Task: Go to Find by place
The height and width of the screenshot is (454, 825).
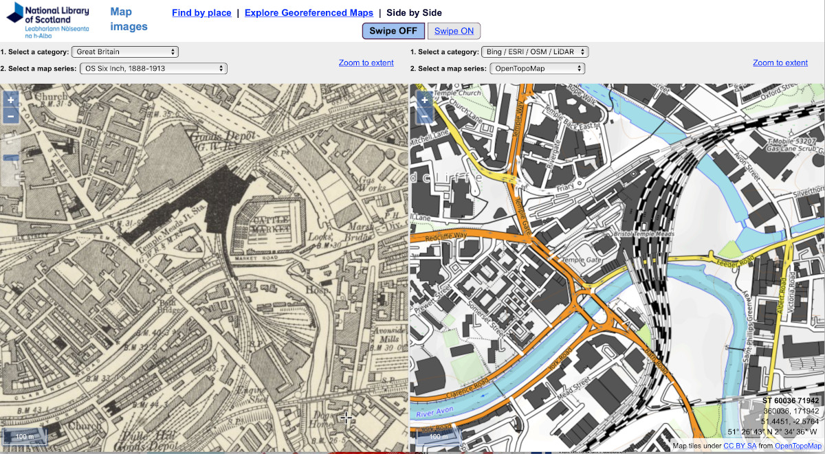Action: [201, 12]
